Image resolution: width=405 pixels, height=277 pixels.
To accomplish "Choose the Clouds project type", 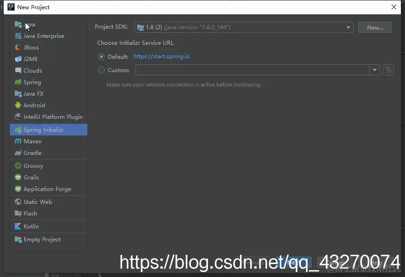I will click(49, 70).
